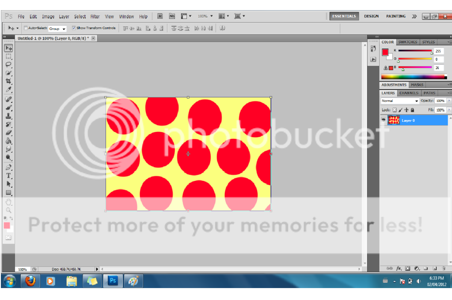This screenshot has height=300, width=452.
Task: Select the Crop tool
Action: [8, 81]
